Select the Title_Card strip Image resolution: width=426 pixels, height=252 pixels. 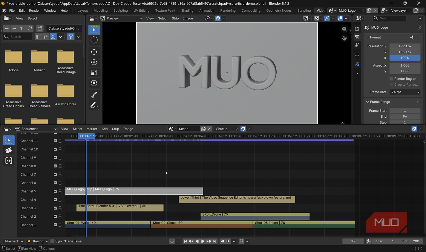point(120,208)
